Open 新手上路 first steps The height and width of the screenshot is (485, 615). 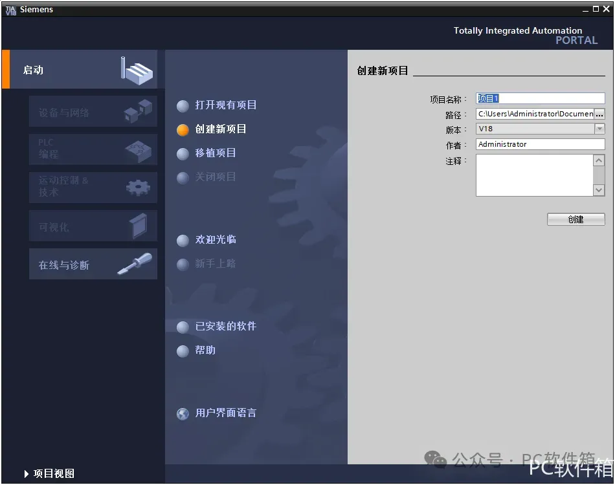[216, 263]
